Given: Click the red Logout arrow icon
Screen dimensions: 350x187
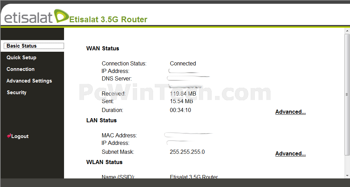Looking at the screenshot, I should [x=9, y=136].
